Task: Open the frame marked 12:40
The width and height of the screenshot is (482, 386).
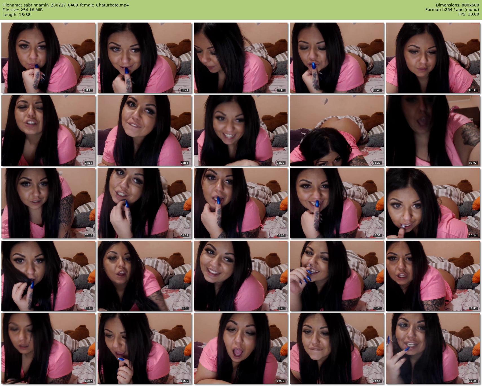Action: [241, 276]
